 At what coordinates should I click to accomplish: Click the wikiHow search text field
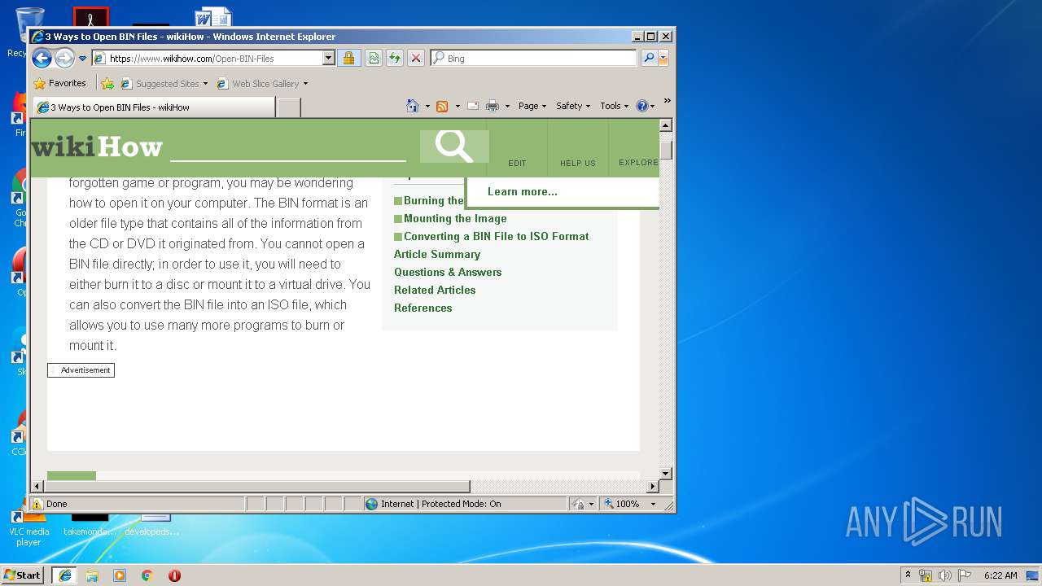tap(287, 147)
